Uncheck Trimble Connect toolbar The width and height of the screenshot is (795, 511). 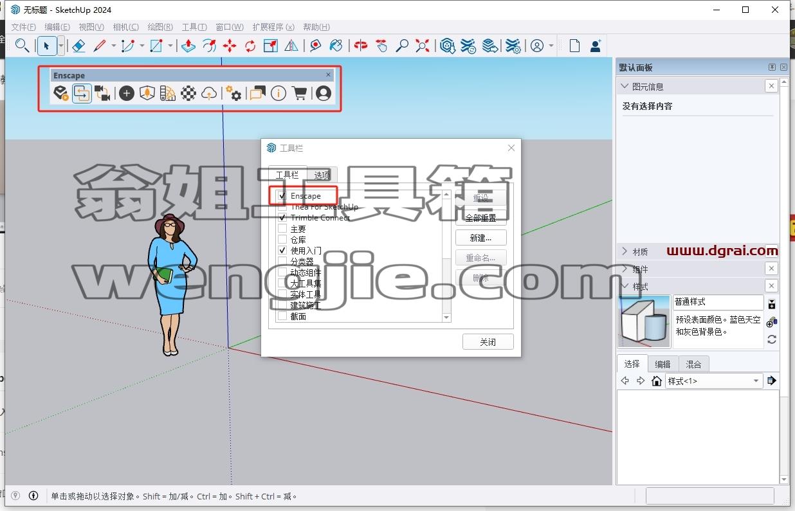[x=282, y=218]
